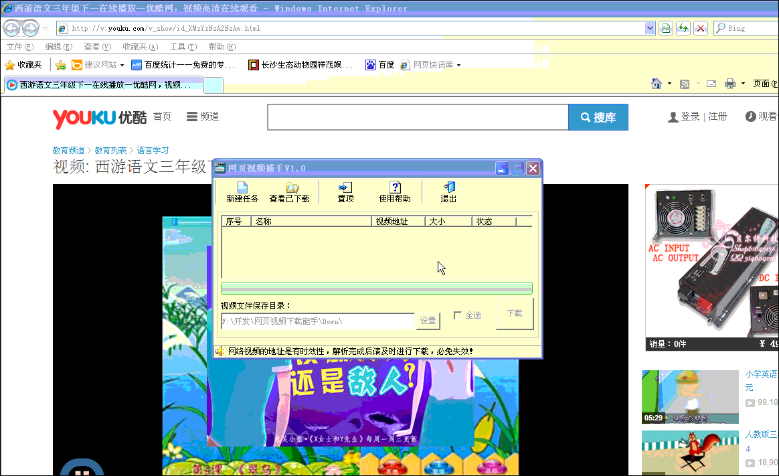The width and height of the screenshot is (779, 476).
Task: Open the 教育列表 breadcrumb link
Action: click(111, 150)
